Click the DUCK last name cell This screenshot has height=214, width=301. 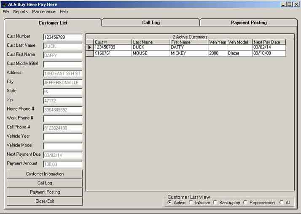[x=150, y=47]
